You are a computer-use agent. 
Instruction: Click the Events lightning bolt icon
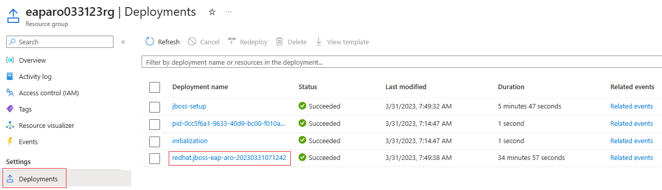click(10, 142)
